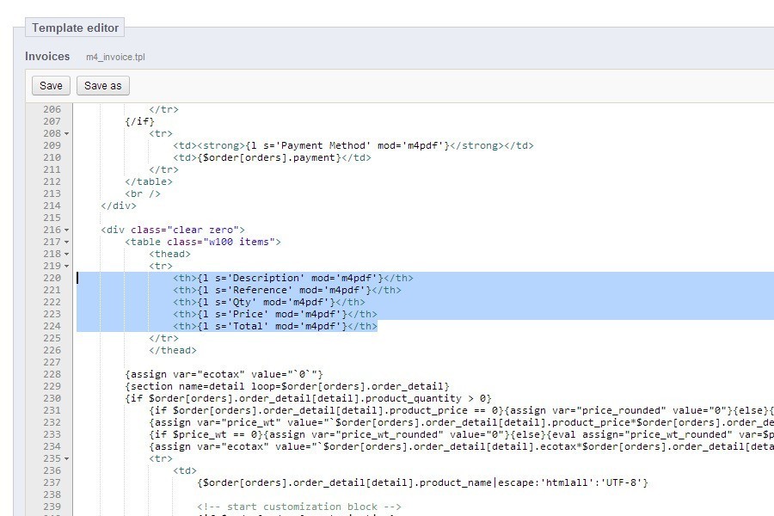This screenshot has height=516, width=774.
Task: Click line number 224 in gutter
Action: coord(52,326)
